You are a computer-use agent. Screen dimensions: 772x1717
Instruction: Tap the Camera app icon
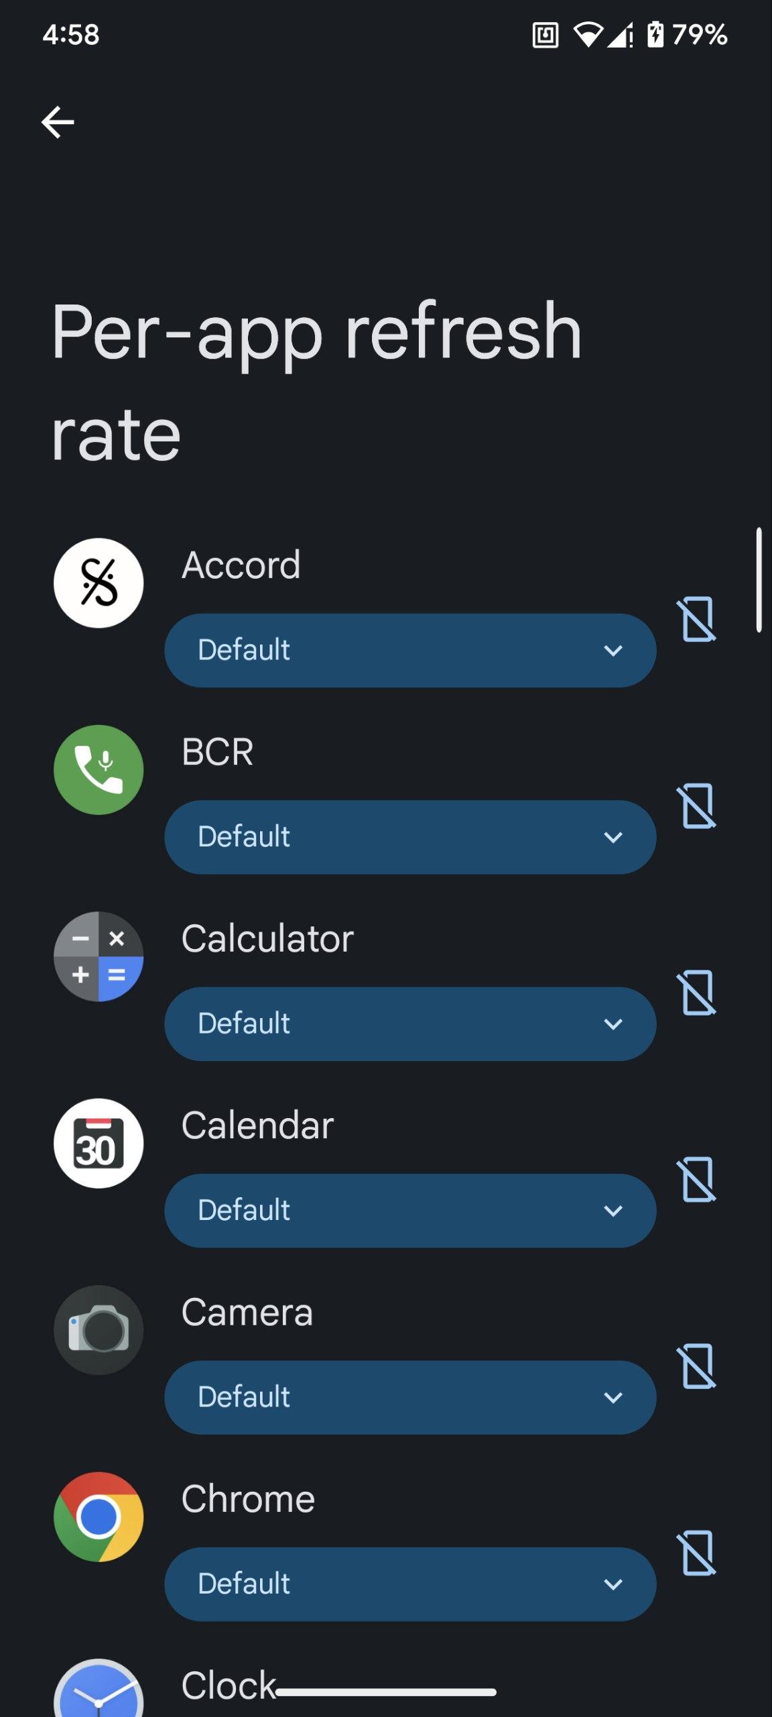[99, 1330]
